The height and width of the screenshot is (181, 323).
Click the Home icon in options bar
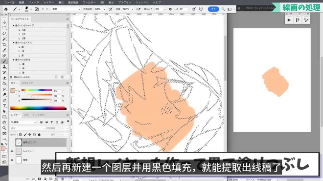point(6,9)
